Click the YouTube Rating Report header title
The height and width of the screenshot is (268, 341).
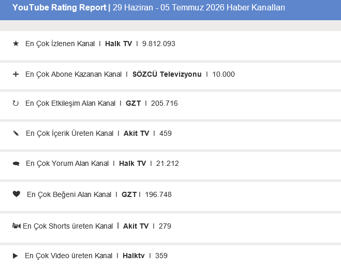[x=60, y=8]
